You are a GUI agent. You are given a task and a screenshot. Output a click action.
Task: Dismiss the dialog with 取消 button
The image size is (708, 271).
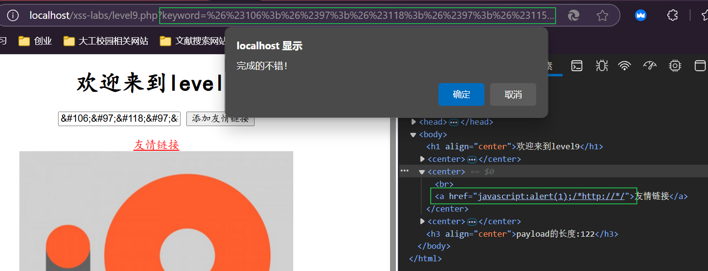513,94
